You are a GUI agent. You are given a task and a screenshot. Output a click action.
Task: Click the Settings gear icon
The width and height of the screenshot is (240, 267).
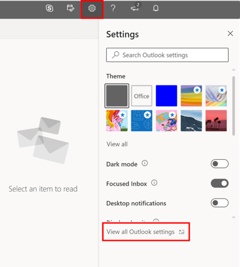tap(92, 8)
